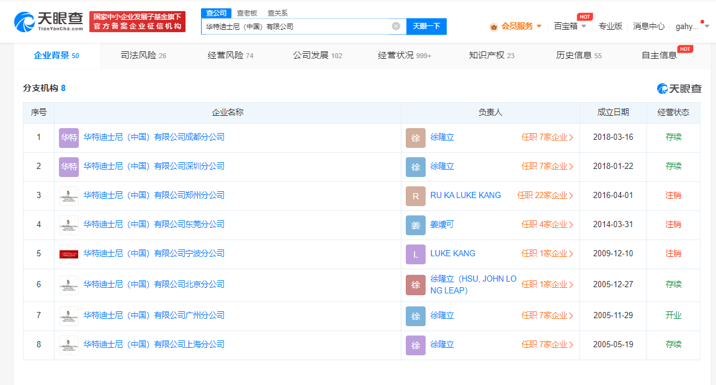Expand the gahy... user account menu

692,27
